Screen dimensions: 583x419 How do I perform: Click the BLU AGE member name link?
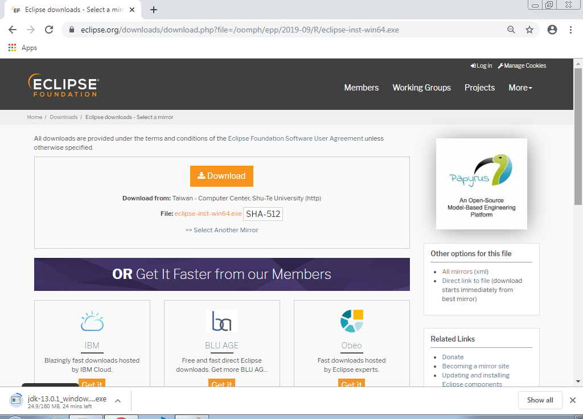(x=221, y=346)
